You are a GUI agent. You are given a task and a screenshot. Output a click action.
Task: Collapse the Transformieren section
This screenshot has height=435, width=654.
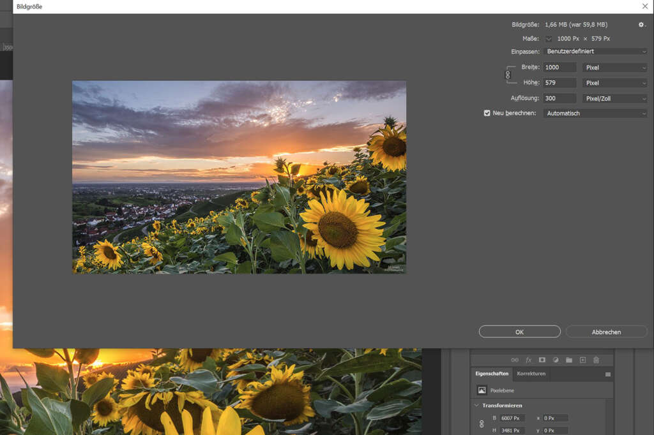click(x=475, y=405)
